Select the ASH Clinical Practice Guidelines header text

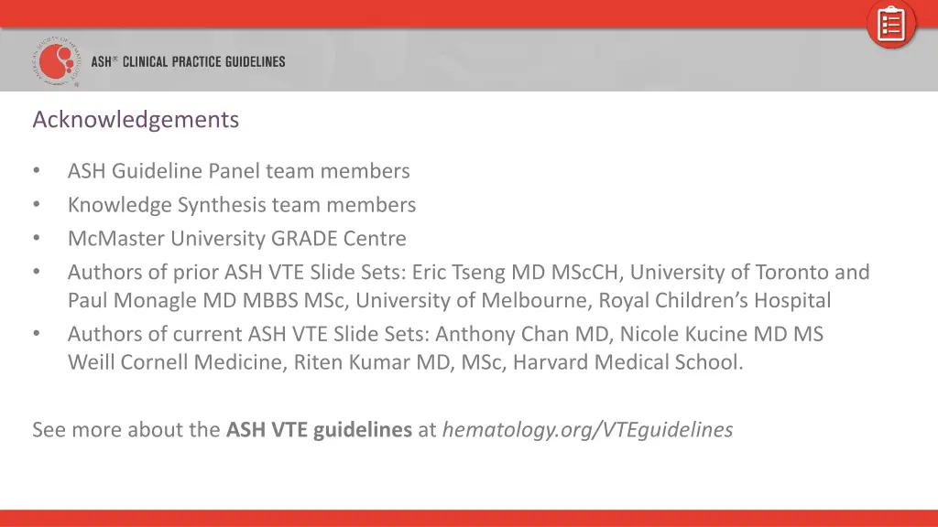tap(188, 61)
